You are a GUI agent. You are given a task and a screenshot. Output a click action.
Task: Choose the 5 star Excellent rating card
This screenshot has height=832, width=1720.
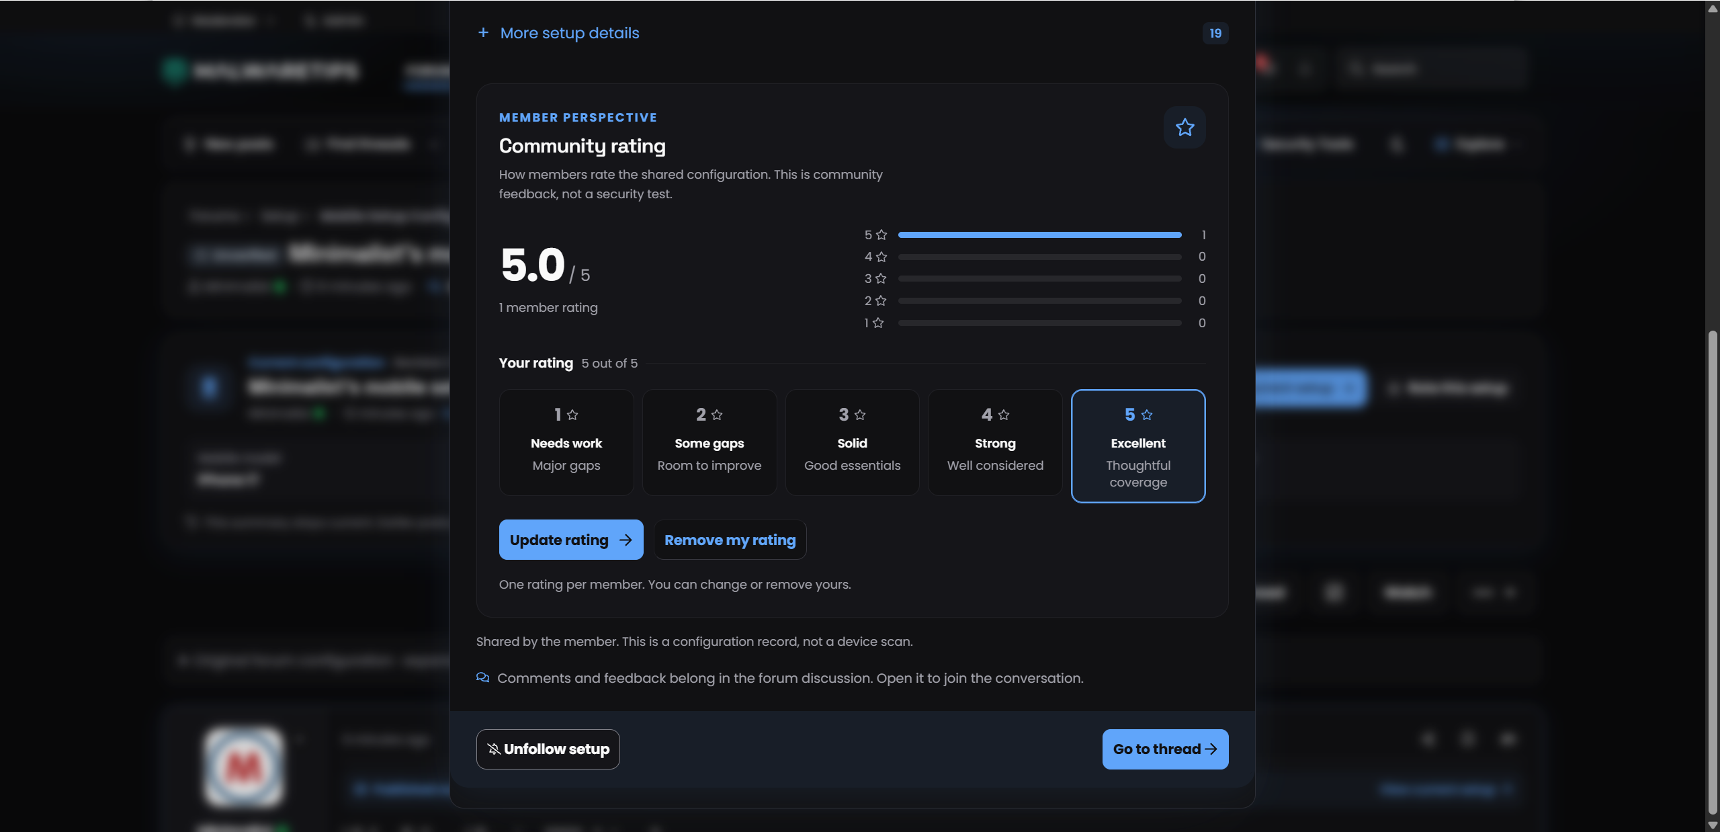1138,446
